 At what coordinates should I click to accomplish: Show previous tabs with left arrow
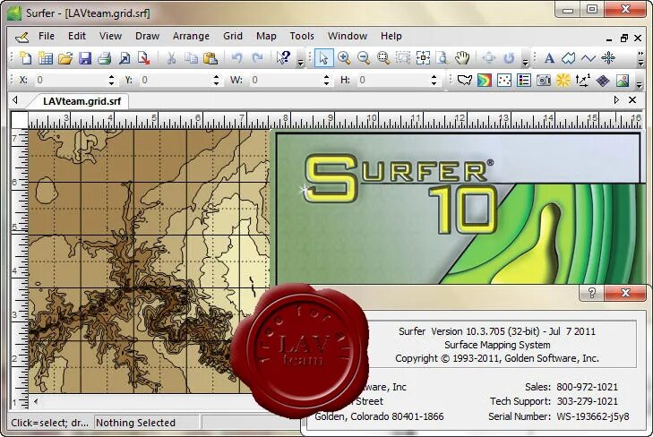pyautogui.click(x=15, y=100)
